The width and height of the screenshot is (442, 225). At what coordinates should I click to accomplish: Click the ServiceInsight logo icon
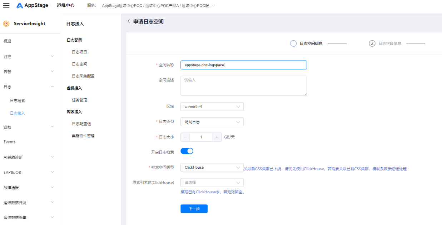[6, 23]
